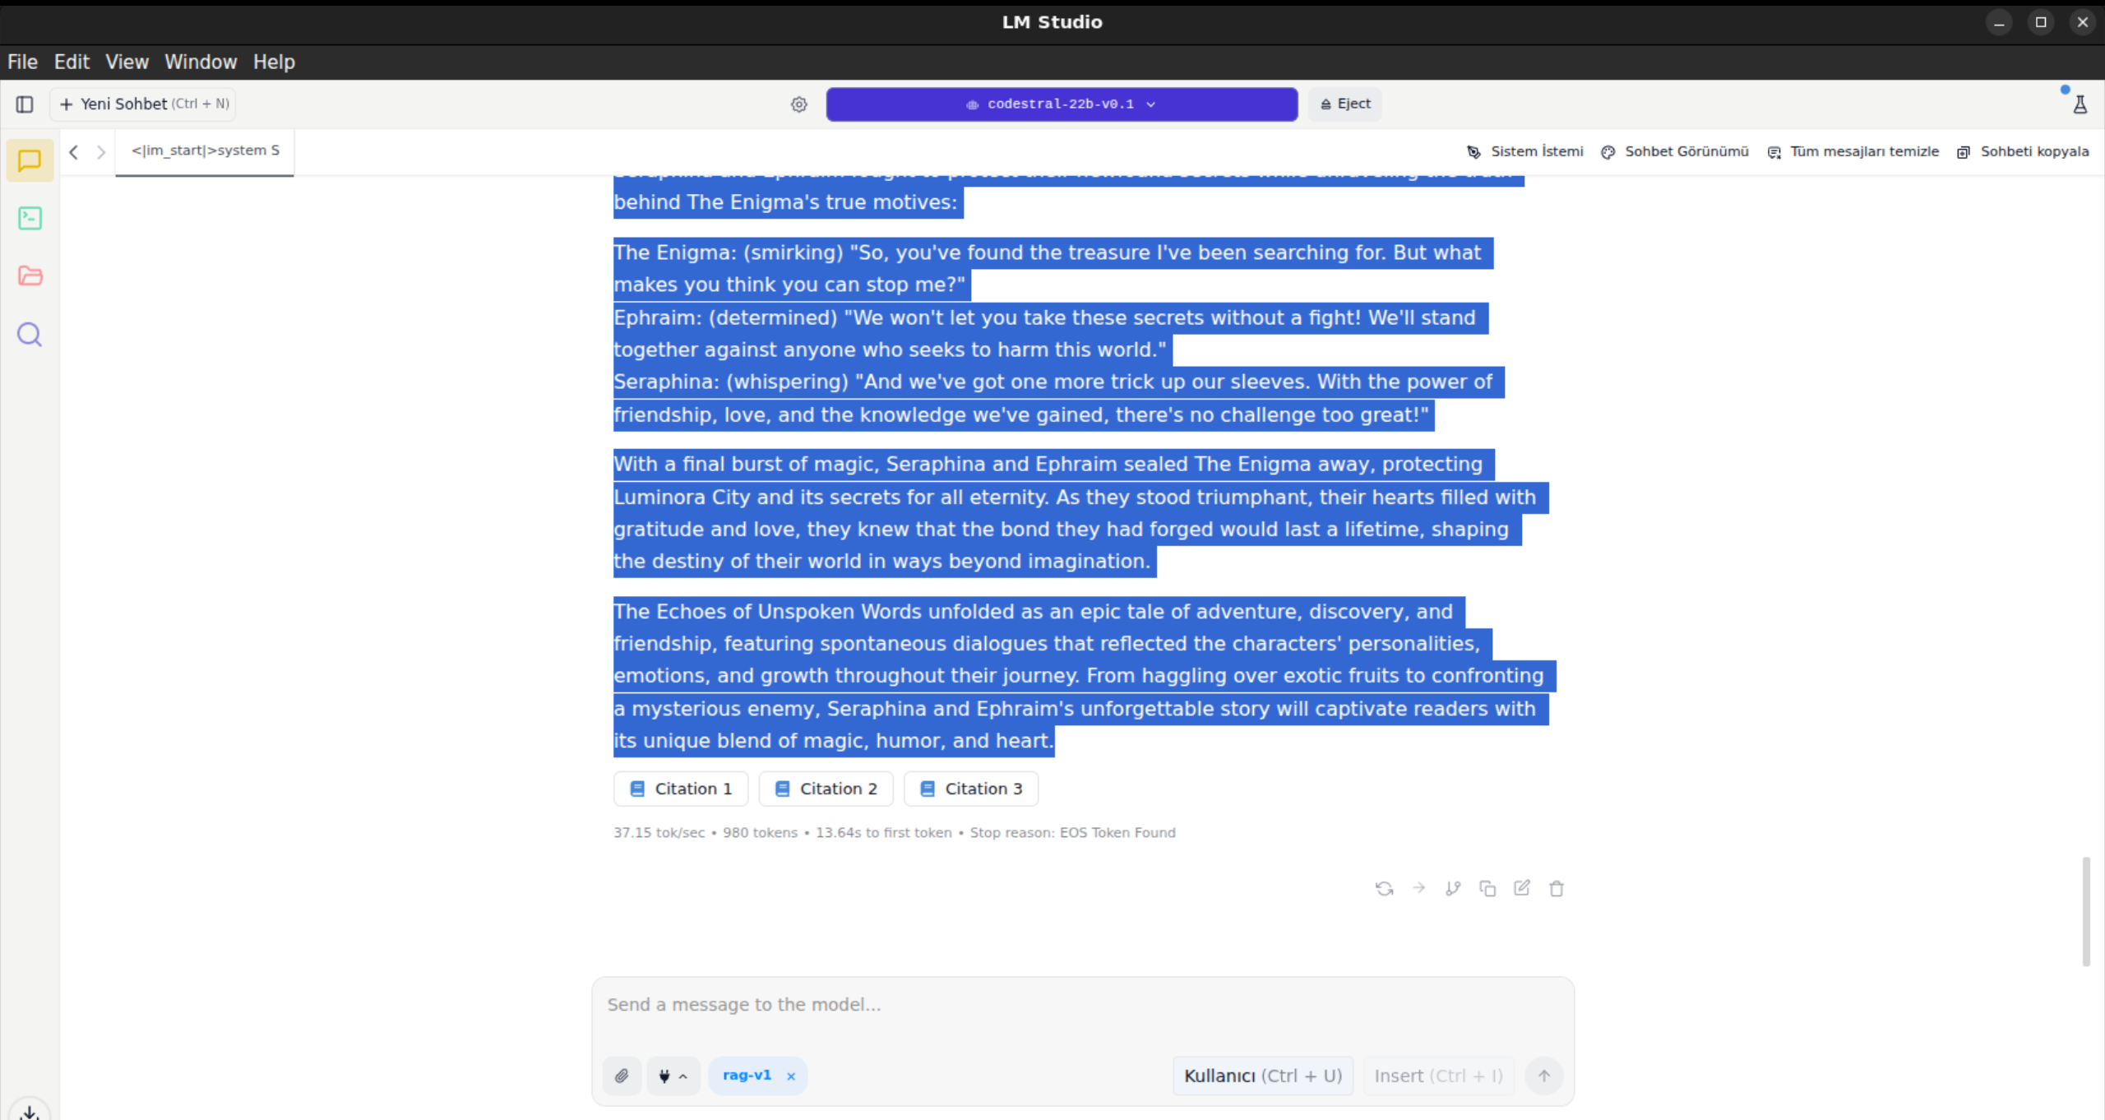
Task: Edit the message with the pencil icon
Action: click(x=1522, y=888)
